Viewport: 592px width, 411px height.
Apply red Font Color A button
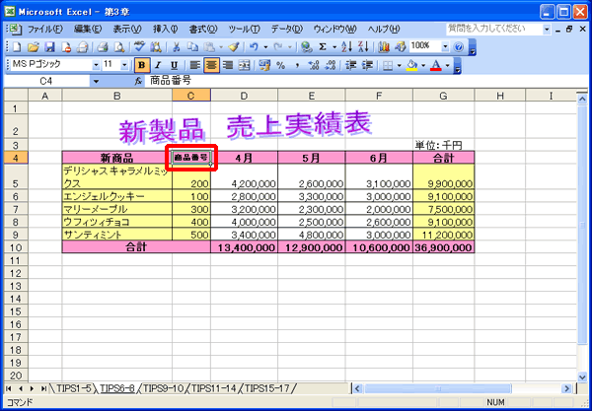coord(436,66)
